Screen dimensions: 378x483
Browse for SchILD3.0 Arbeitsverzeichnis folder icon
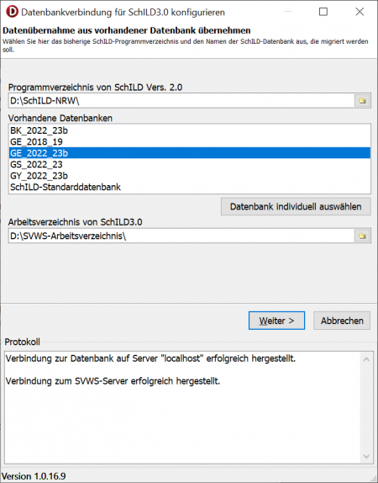pos(362,236)
